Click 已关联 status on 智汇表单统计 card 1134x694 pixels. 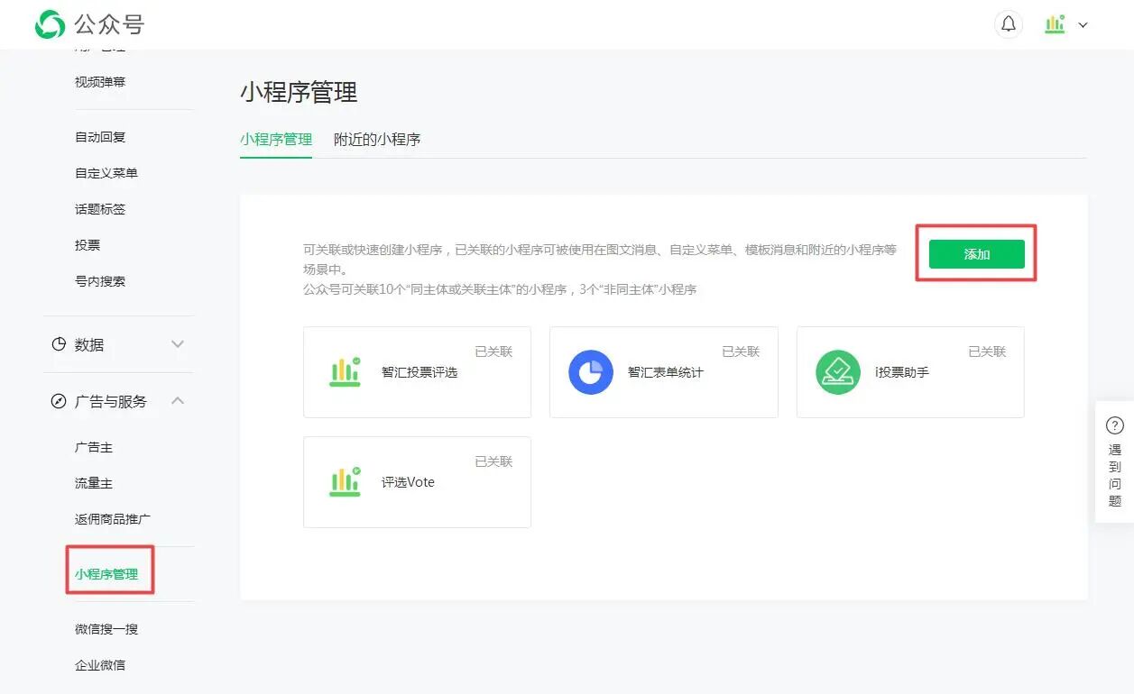pyautogui.click(x=741, y=352)
